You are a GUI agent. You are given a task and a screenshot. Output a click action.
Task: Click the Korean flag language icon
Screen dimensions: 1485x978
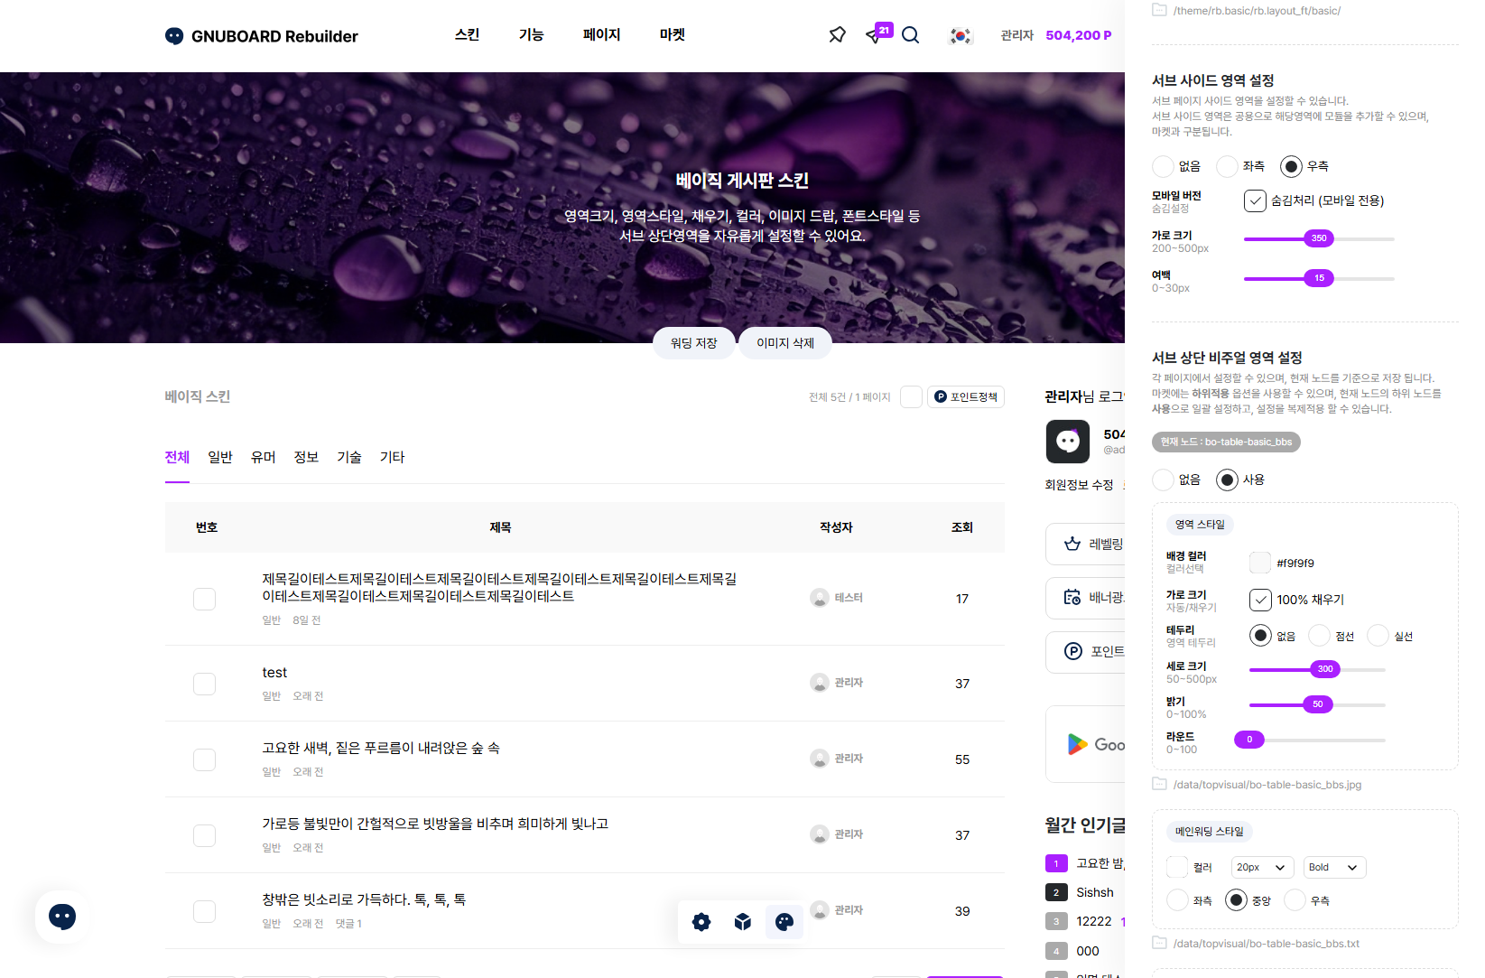coord(961,36)
